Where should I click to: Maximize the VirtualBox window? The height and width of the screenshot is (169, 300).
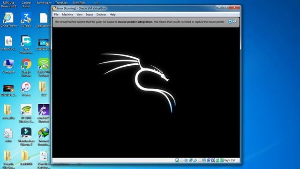(225, 8)
